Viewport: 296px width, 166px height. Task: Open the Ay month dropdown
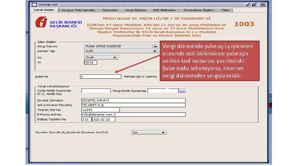(101, 57)
